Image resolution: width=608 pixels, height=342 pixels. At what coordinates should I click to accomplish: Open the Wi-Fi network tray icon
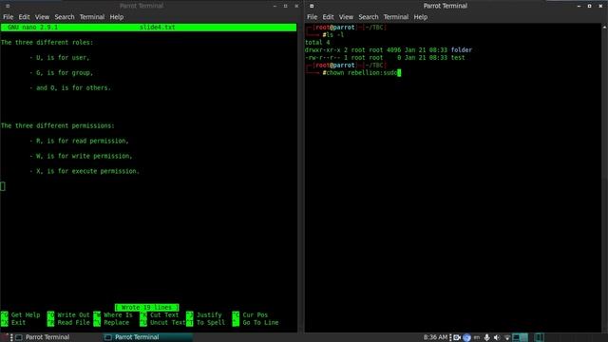[506, 338]
